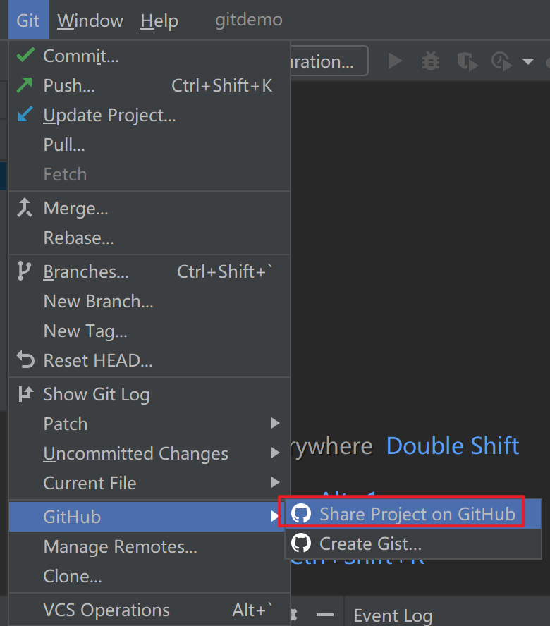Click Run with Coverage toolbar icon
This screenshot has width=550, height=626.
(x=467, y=61)
